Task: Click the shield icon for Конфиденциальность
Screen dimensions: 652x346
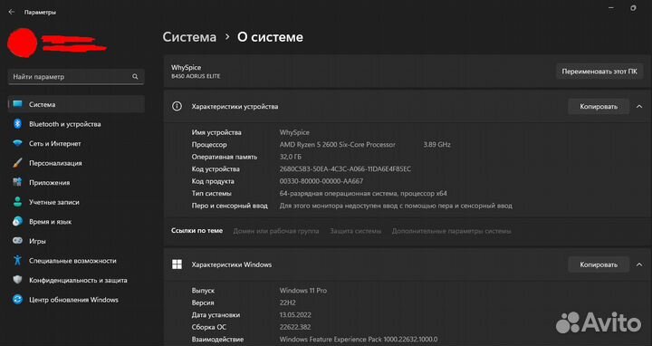Action: 17,280
